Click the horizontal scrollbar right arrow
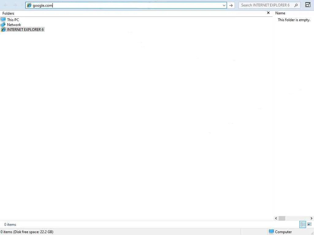314x235 pixels. tap(312, 218)
